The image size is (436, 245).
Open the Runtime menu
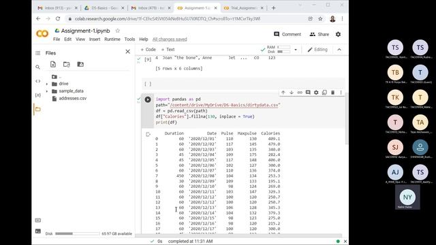[112, 39]
